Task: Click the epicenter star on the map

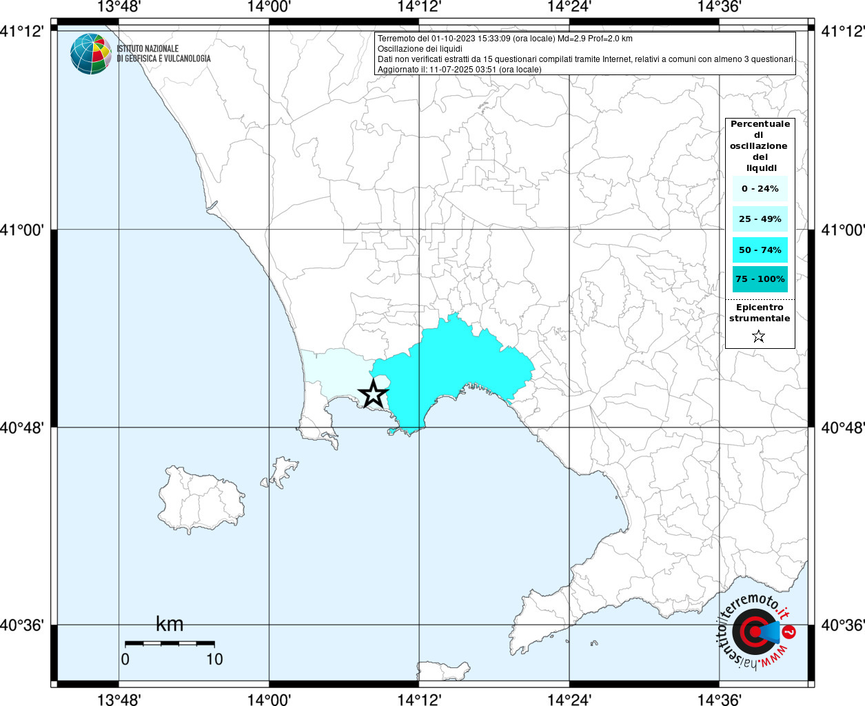Action: (373, 394)
